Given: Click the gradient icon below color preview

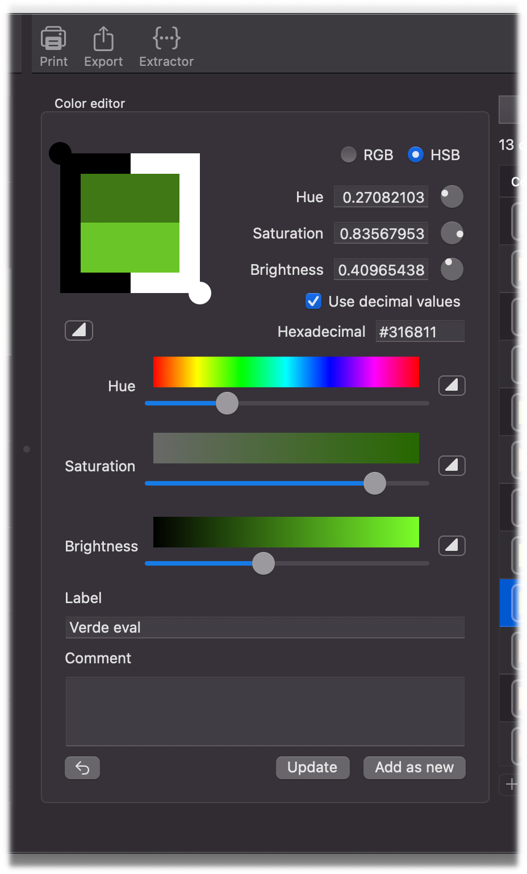Looking at the screenshot, I should (x=79, y=330).
